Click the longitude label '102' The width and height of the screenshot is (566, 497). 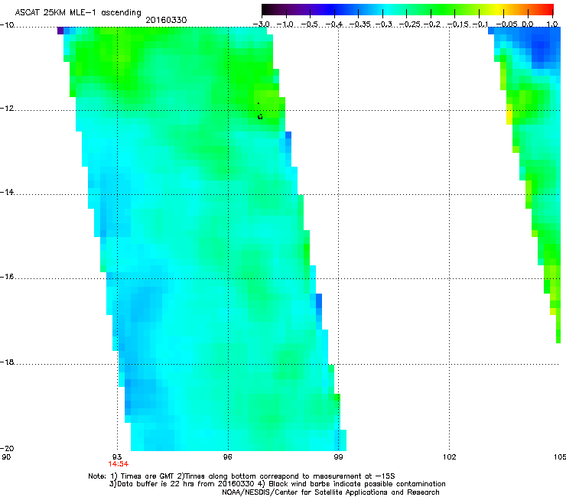click(x=449, y=457)
